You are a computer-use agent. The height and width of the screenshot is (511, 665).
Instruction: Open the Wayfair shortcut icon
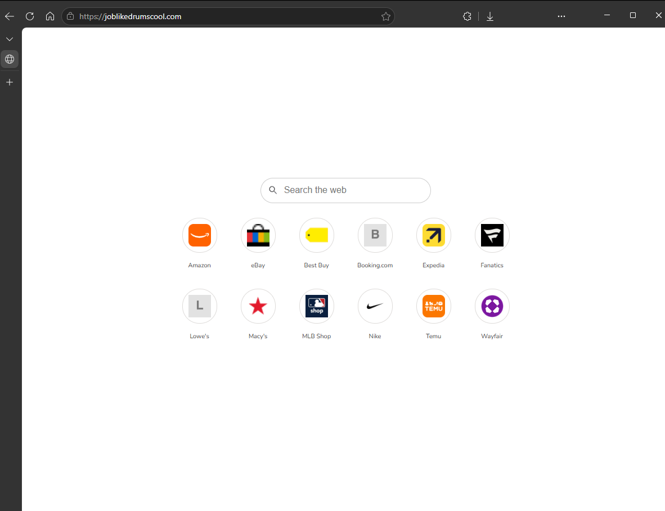point(492,306)
